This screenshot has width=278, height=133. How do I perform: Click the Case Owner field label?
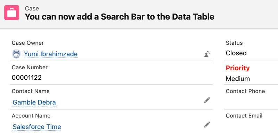coord(28,43)
